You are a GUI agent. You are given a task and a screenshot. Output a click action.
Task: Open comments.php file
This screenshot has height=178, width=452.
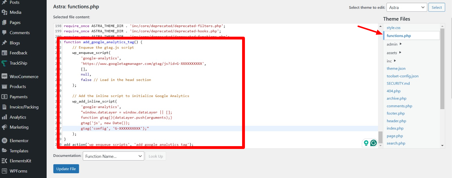coord(399,106)
